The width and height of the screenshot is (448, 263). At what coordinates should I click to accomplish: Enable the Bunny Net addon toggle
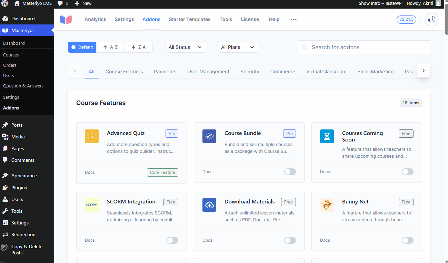tap(408, 240)
